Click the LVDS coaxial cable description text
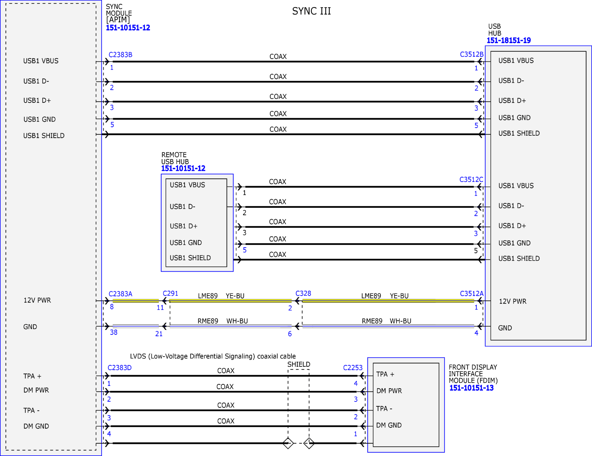This screenshot has width=592, height=456. pos(213,356)
